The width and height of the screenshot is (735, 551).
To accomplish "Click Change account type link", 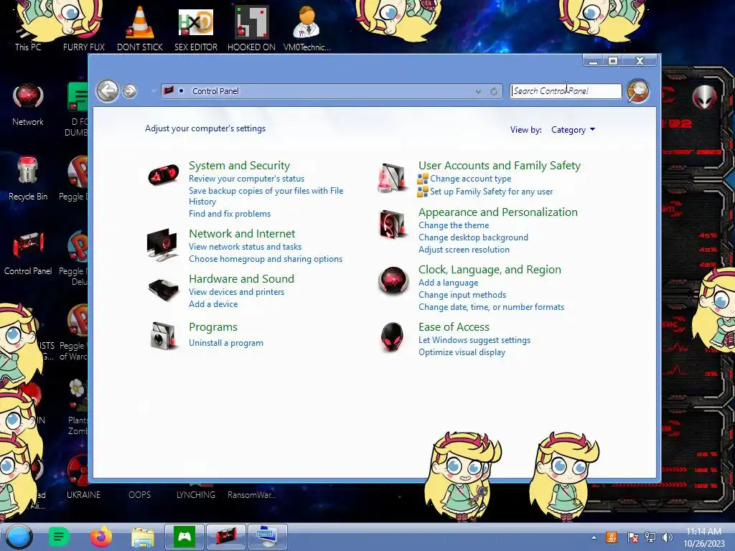I will (470, 179).
